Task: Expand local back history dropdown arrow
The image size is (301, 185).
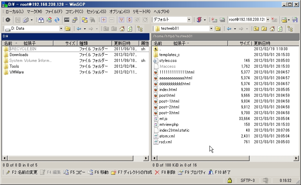Action: [85, 29]
